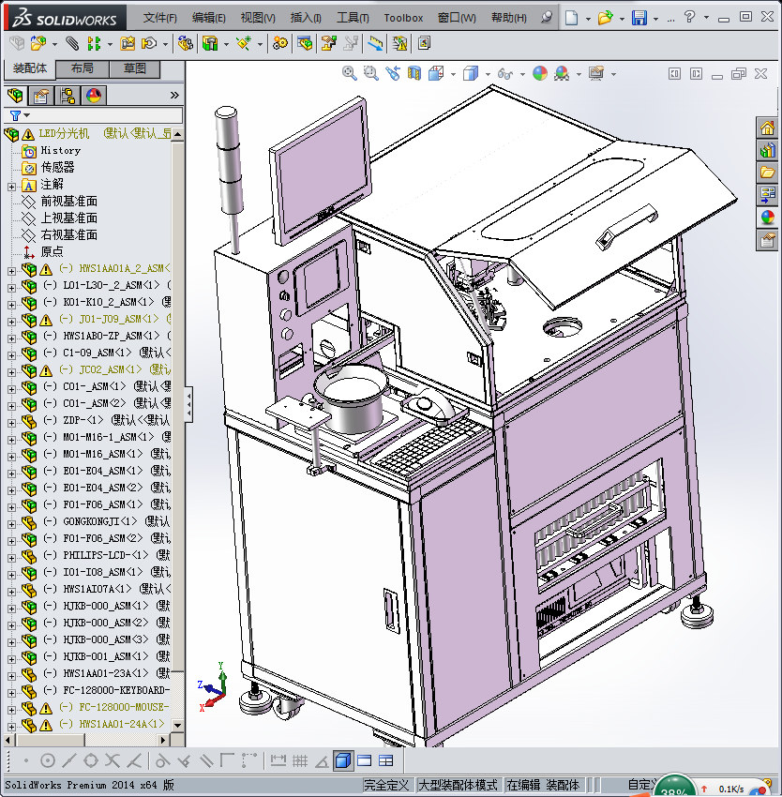The height and width of the screenshot is (797, 782).
Task: Toggle the Hide/Show Items glasses icon
Action: tap(505, 73)
